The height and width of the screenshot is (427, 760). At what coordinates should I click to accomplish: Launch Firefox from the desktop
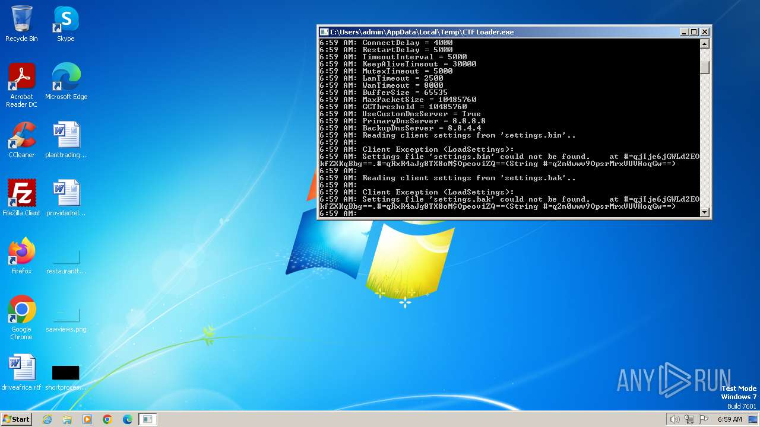tap(21, 256)
